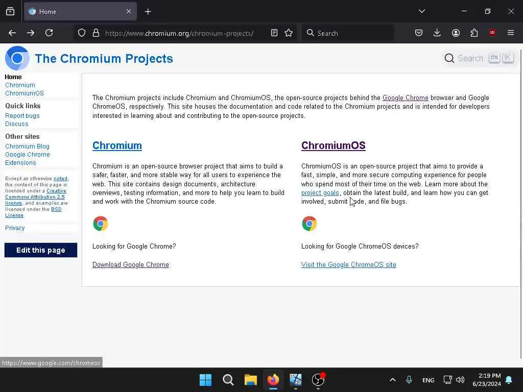Click the microphone tray icon
This screenshot has width=523, height=392.
click(x=409, y=380)
